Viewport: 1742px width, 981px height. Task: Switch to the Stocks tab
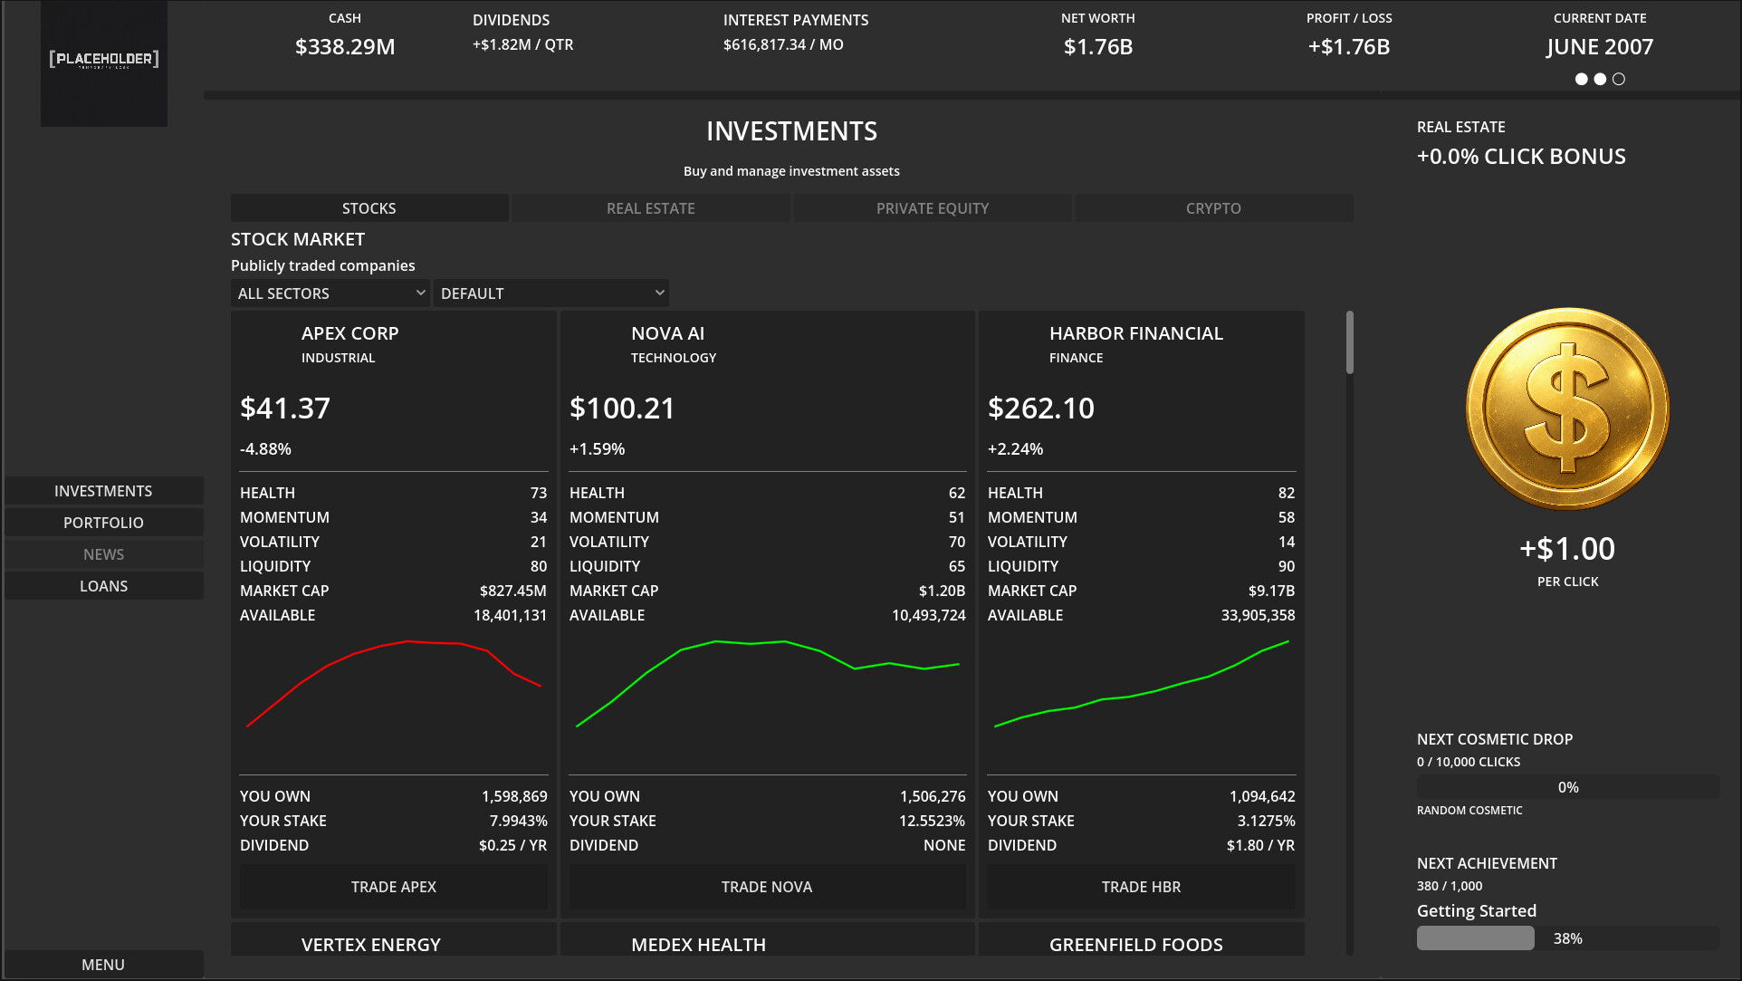pyautogui.click(x=369, y=208)
